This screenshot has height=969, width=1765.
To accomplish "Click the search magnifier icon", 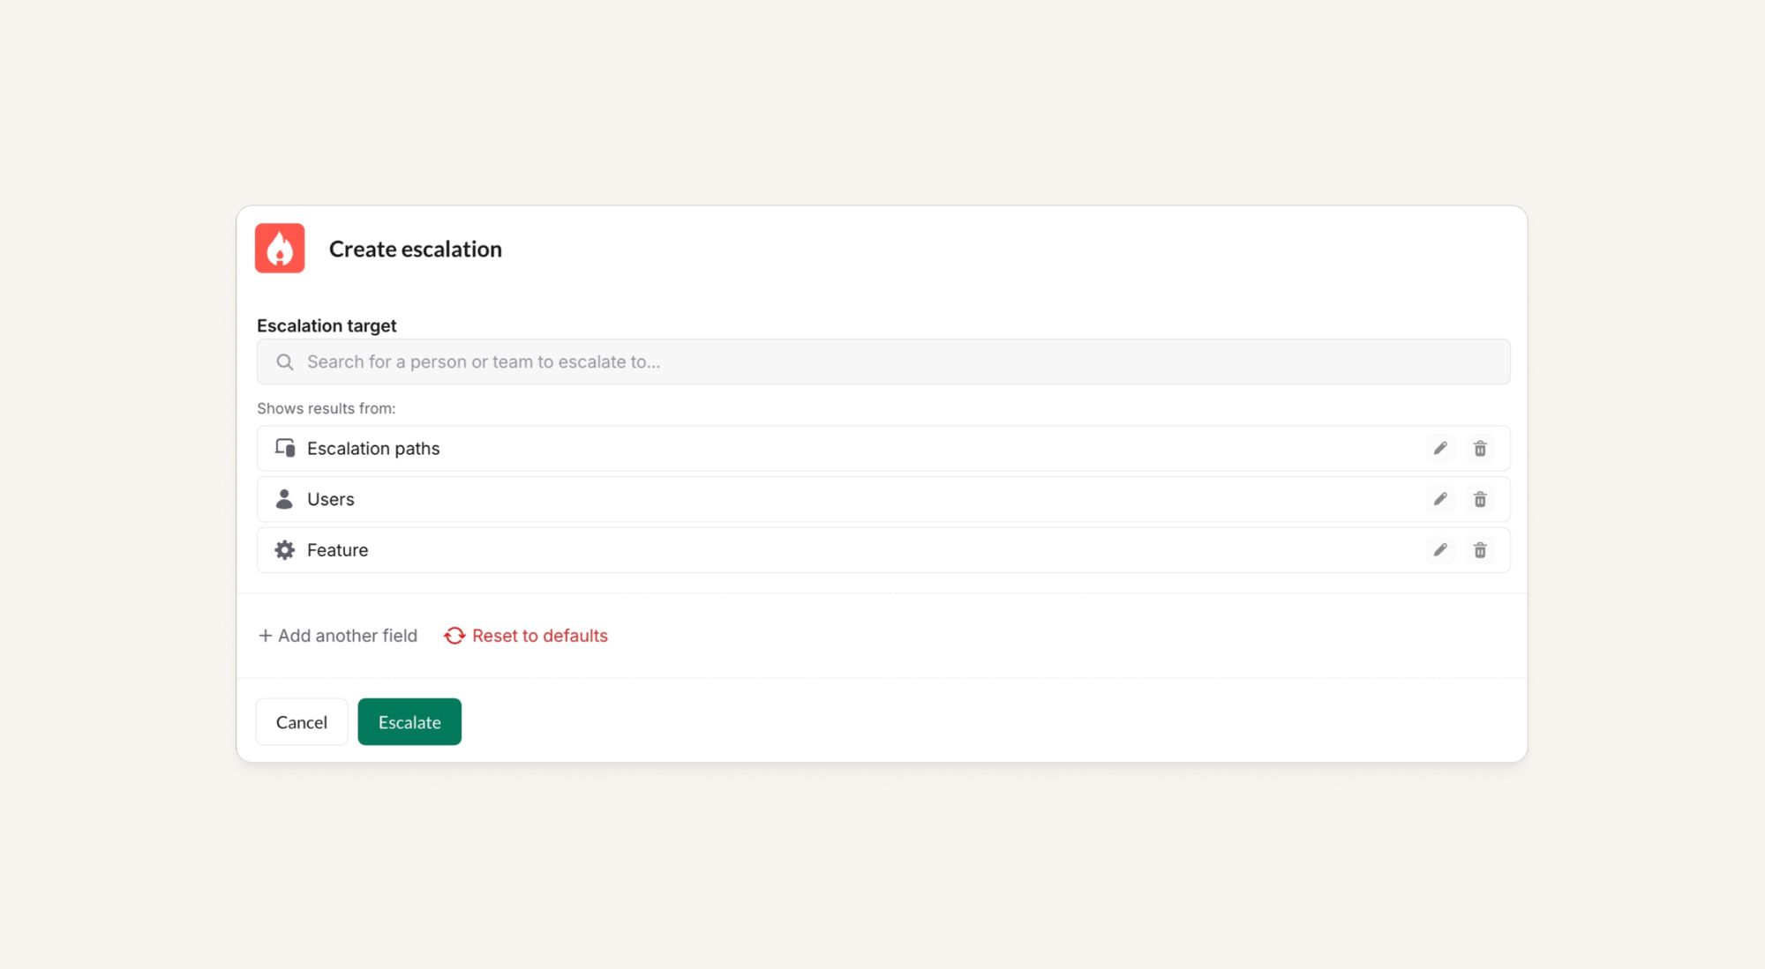I will pyautogui.click(x=284, y=362).
